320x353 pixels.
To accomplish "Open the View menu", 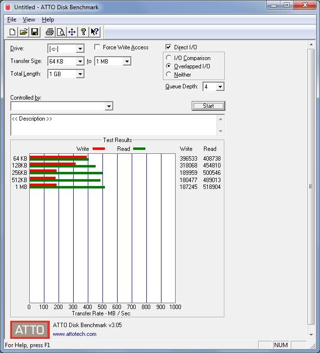I will coord(29,20).
